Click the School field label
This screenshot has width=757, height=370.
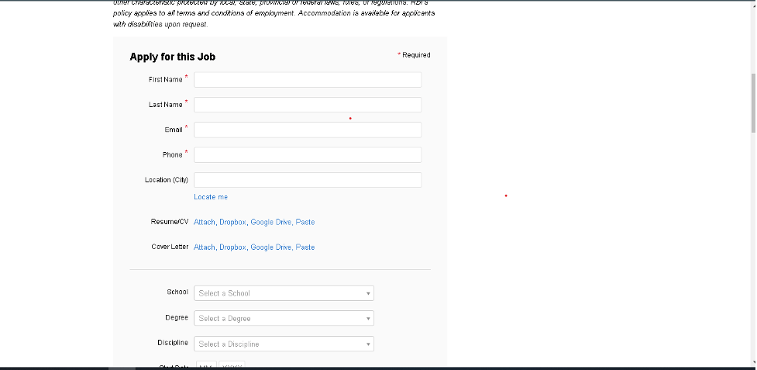[x=177, y=292]
